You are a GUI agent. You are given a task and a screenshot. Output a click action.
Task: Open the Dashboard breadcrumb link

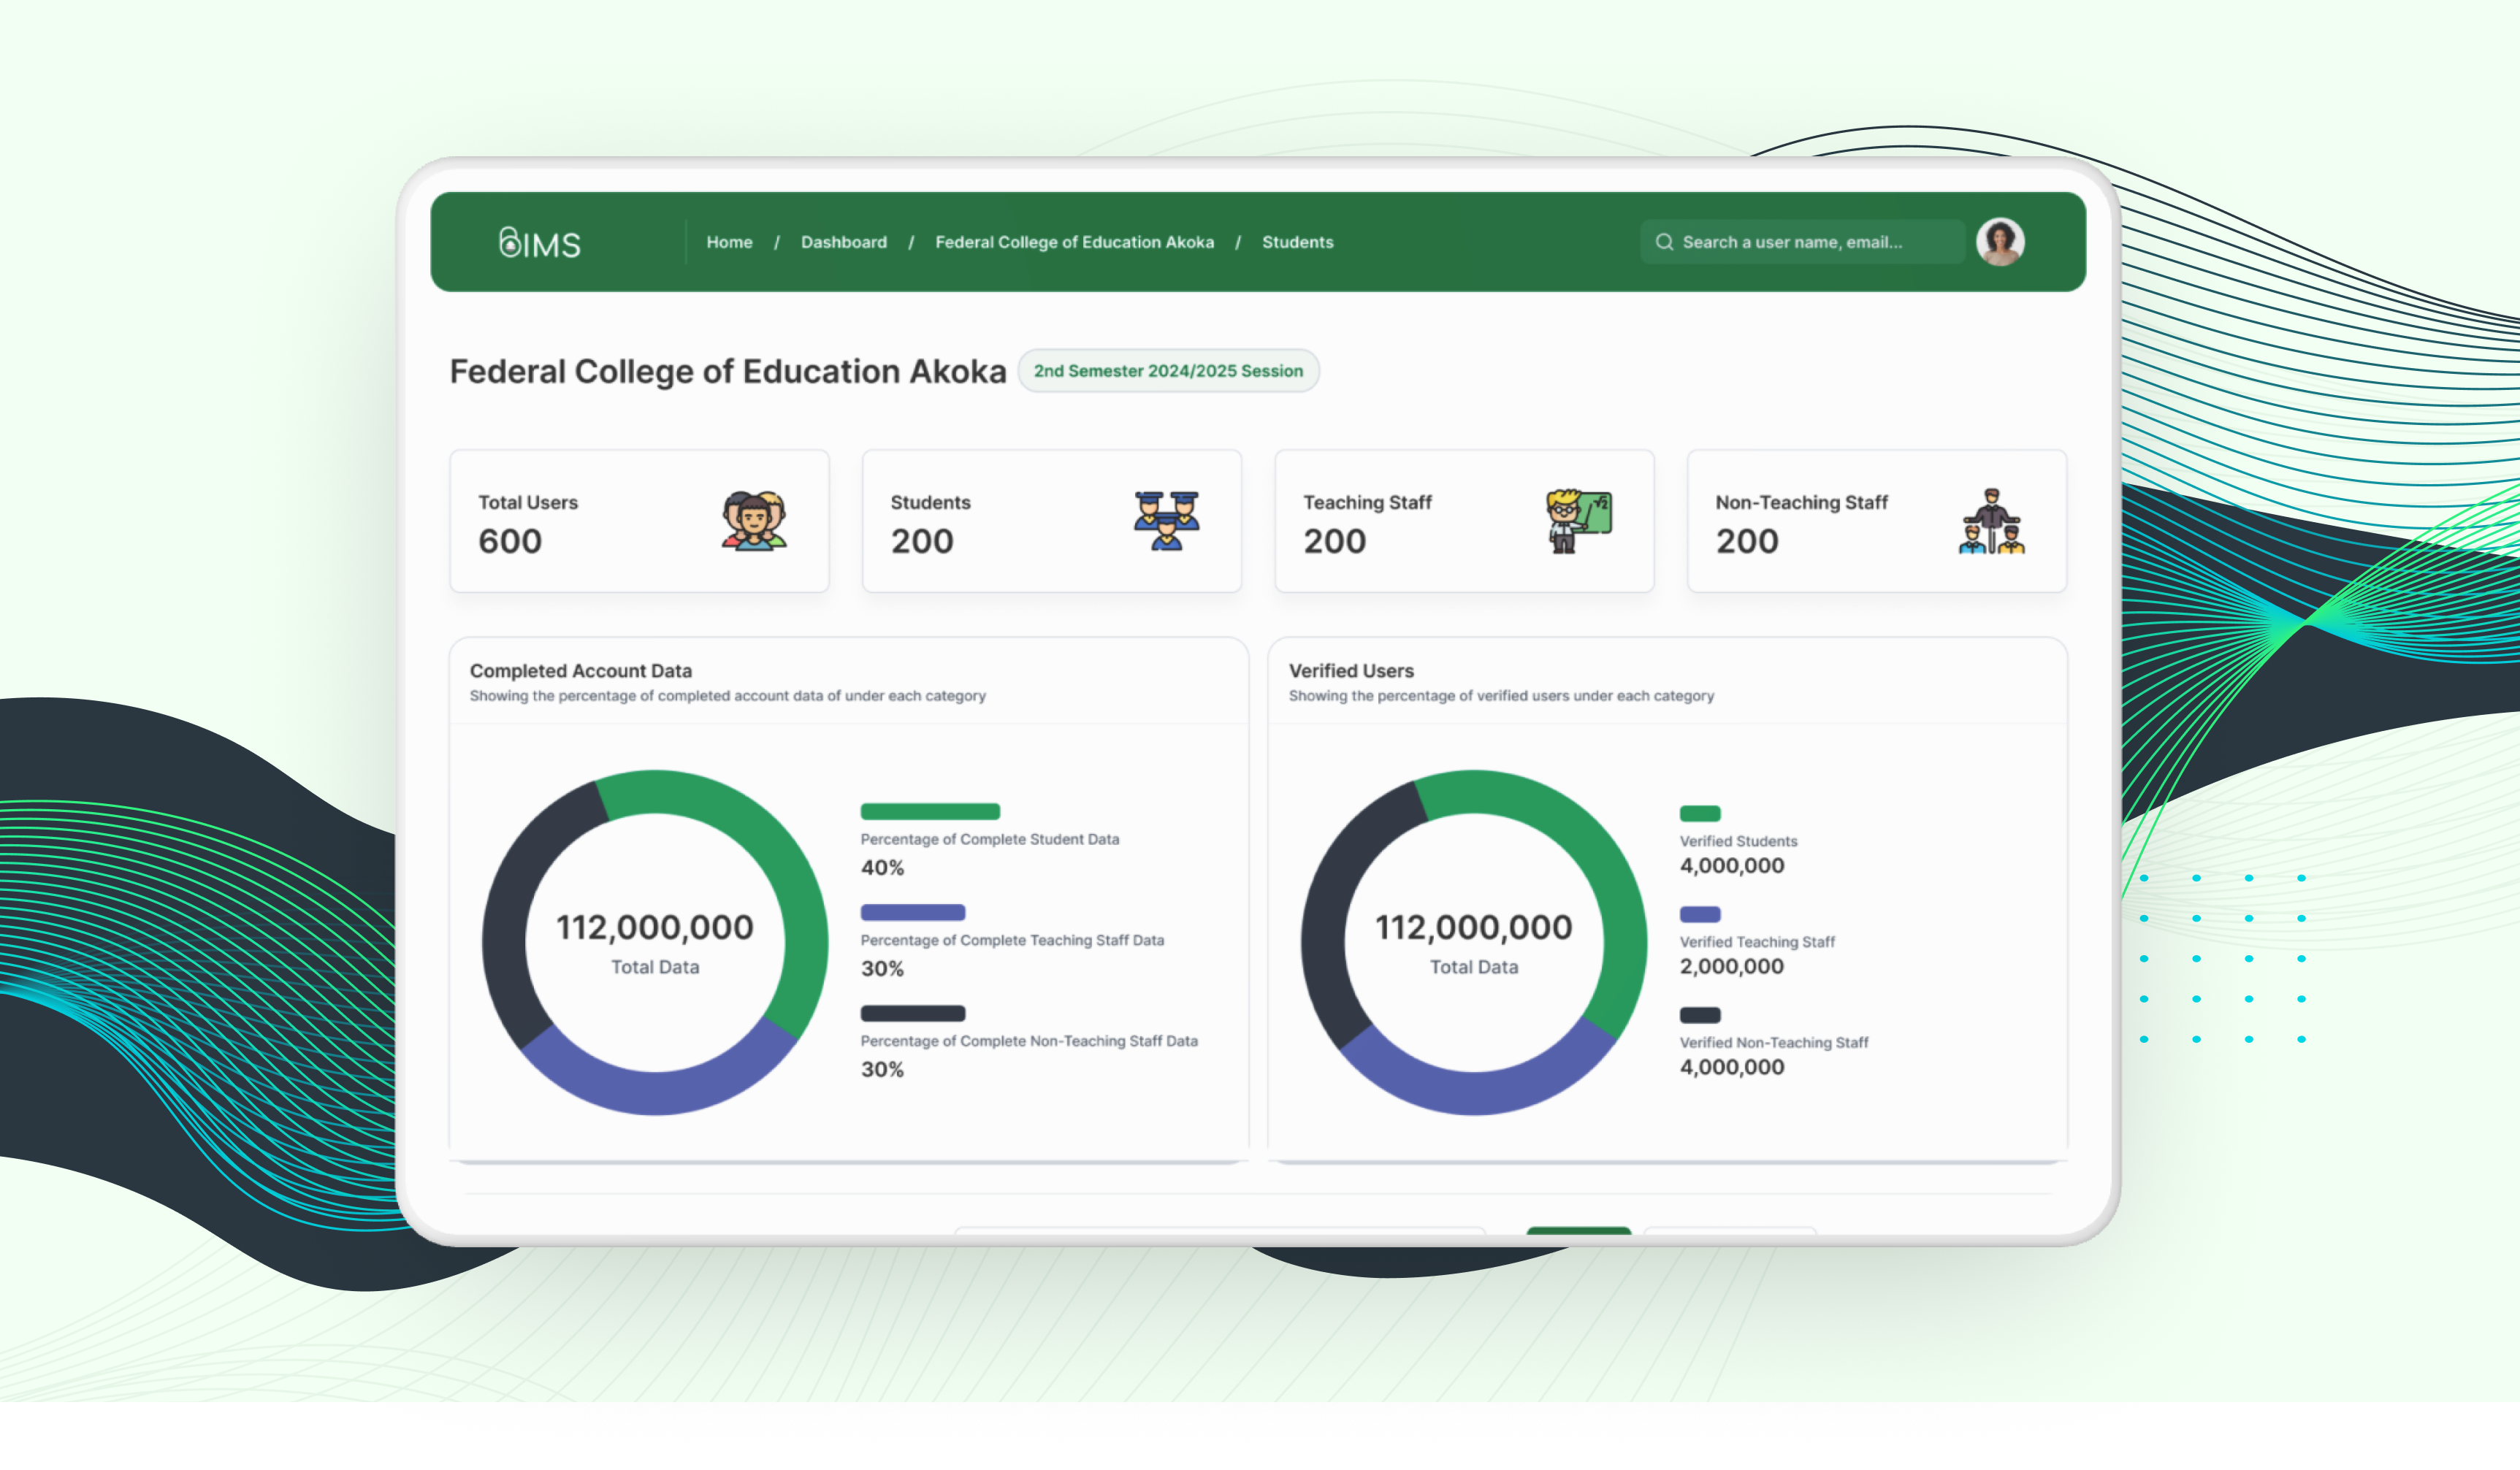(x=843, y=242)
